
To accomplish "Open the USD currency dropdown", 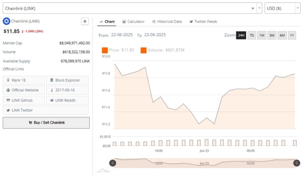I will [x=282, y=8].
